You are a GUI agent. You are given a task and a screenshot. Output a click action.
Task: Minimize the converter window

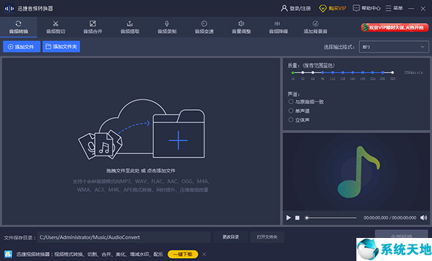[x=411, y=9]
